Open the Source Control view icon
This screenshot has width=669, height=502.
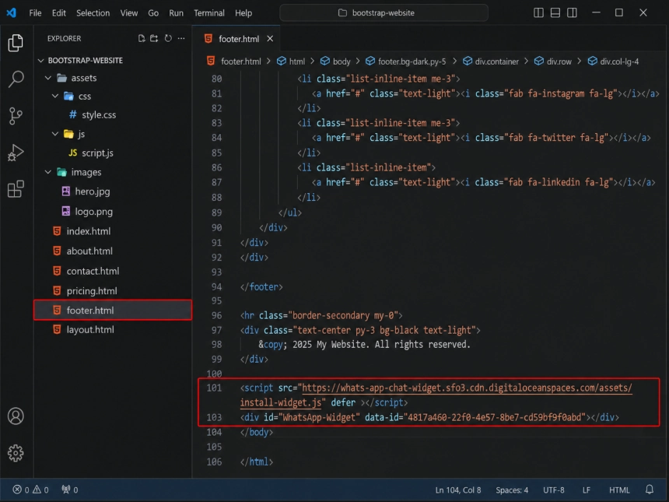point(16,116)
